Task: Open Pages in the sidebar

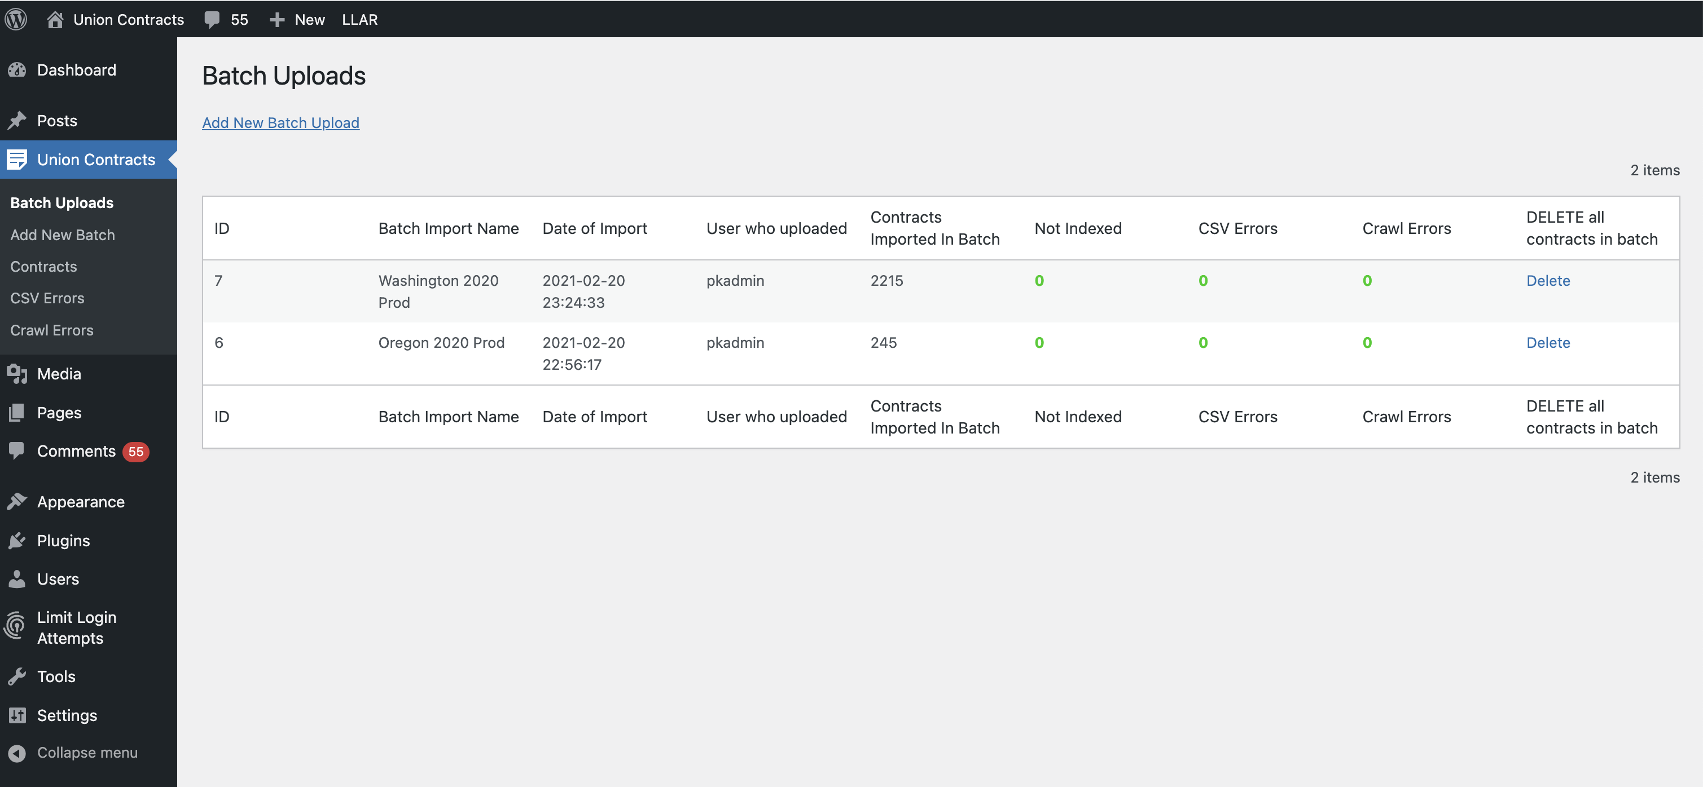Action: 59,413
